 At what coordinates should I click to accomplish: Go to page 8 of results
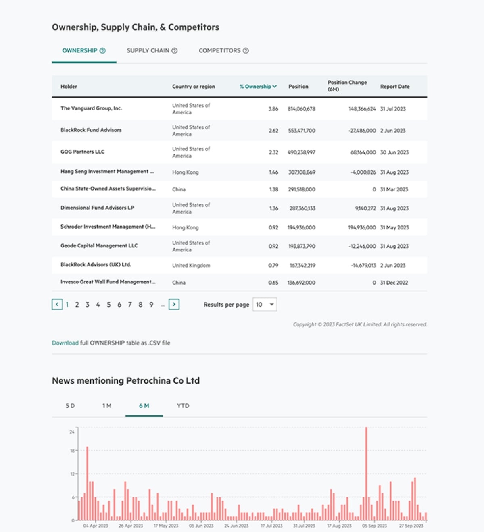(x=140, y=305)
